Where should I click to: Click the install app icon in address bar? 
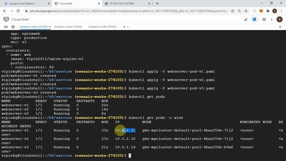click(x=232, y=11)
